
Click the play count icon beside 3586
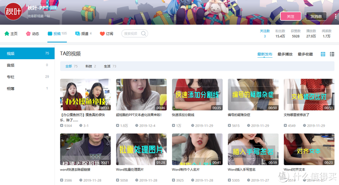tap(62, 180)
